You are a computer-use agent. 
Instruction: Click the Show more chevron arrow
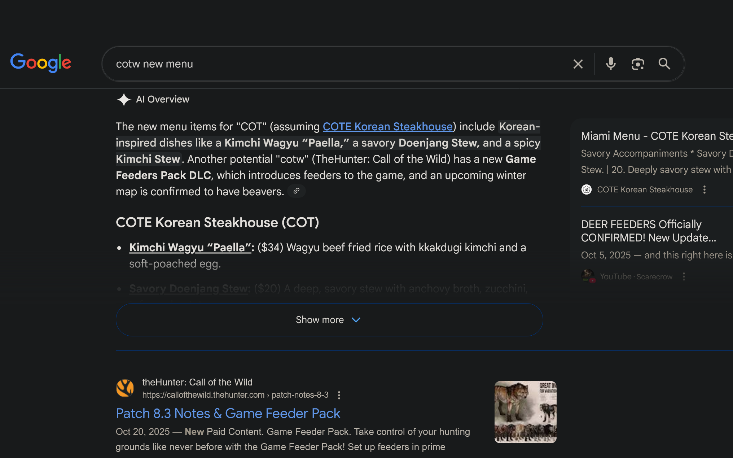coord(356,320)
